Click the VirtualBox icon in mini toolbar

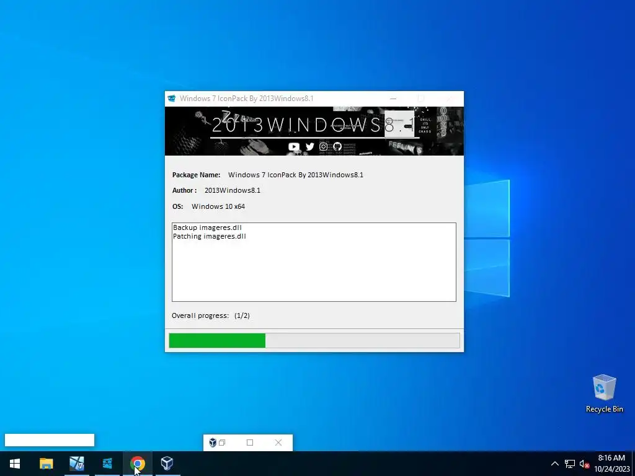[x=213, y=443]
